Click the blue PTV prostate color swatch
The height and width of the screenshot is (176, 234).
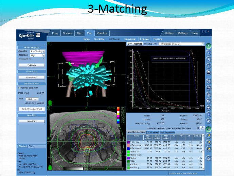click(128, 149)
